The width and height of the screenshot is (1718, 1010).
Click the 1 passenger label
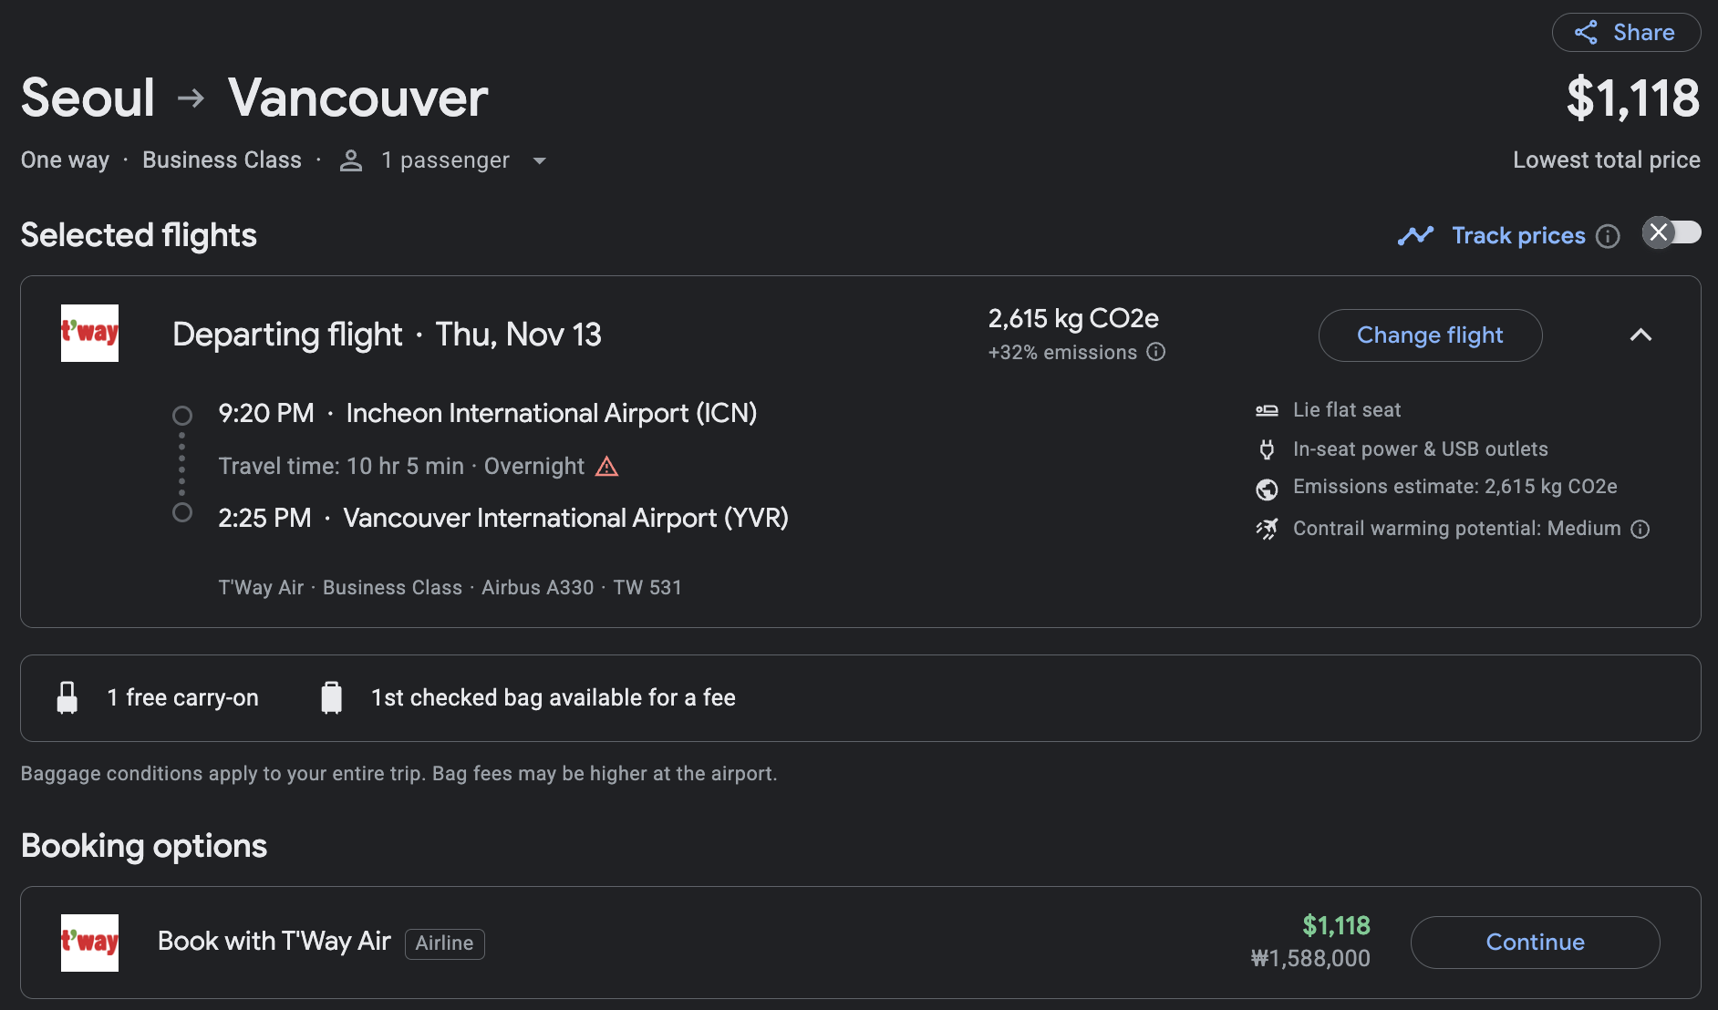pyautogui.click(x=445, y=160)
